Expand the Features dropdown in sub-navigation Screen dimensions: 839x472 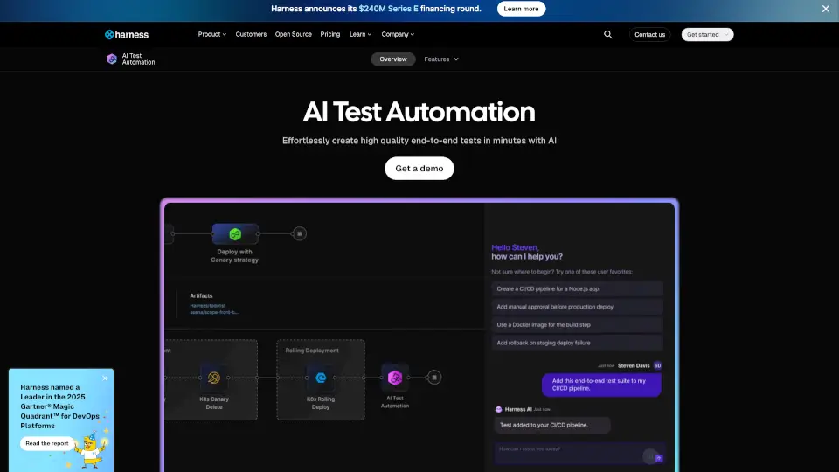[441, 59]
